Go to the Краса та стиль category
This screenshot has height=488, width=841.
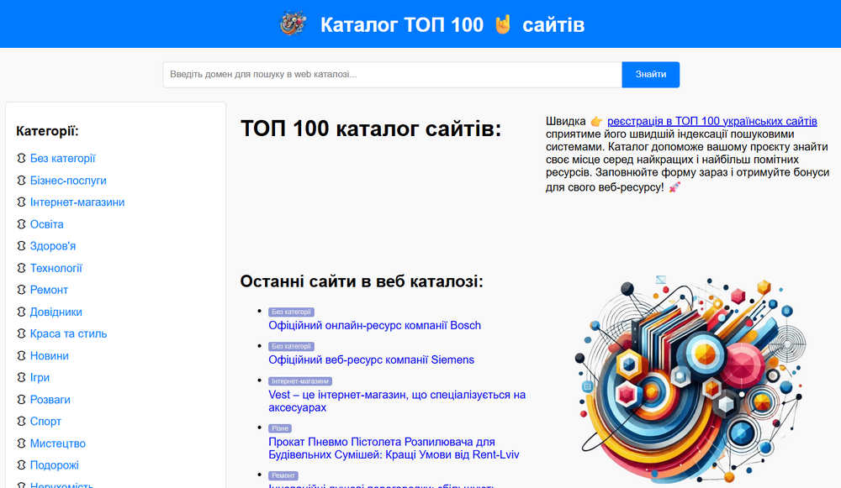[68, 333]
